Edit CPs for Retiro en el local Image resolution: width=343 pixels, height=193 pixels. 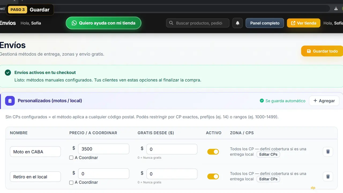coord(268,179)
